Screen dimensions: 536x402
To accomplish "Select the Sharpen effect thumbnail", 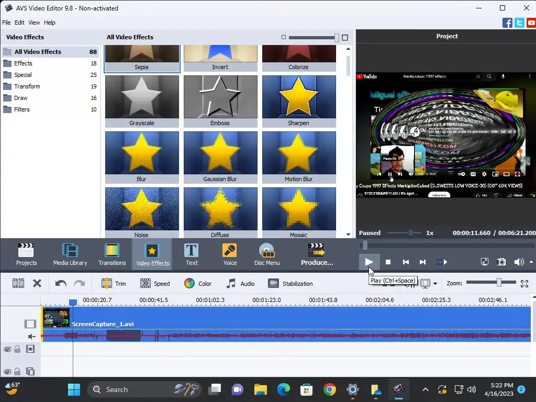I will click(x=299, y=101).
